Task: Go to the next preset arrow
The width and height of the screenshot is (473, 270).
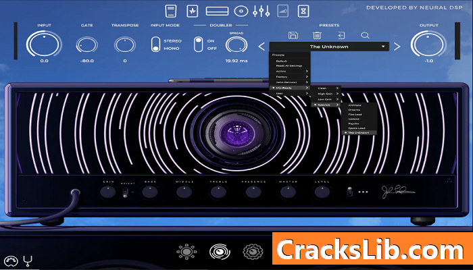Action: coord(397,47)
